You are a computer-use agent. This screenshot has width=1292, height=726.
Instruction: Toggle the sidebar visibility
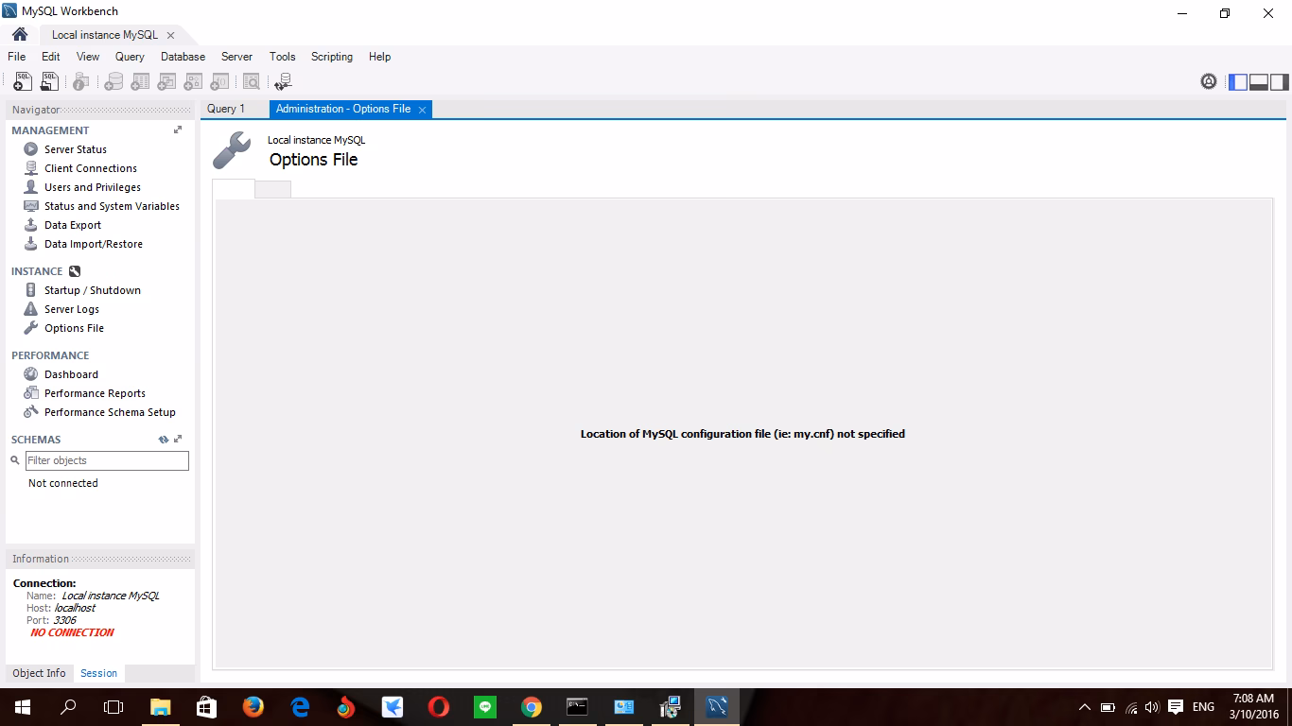pos(1237,82)
